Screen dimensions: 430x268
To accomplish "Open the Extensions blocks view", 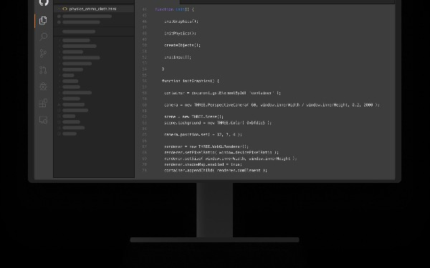I will coord(43,103).
